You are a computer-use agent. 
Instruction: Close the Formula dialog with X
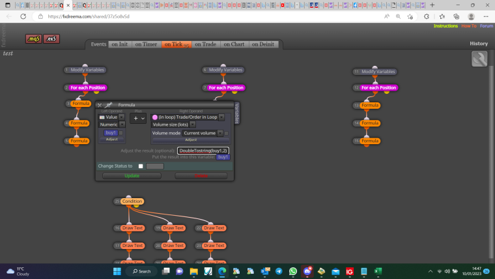pos(100,105)
